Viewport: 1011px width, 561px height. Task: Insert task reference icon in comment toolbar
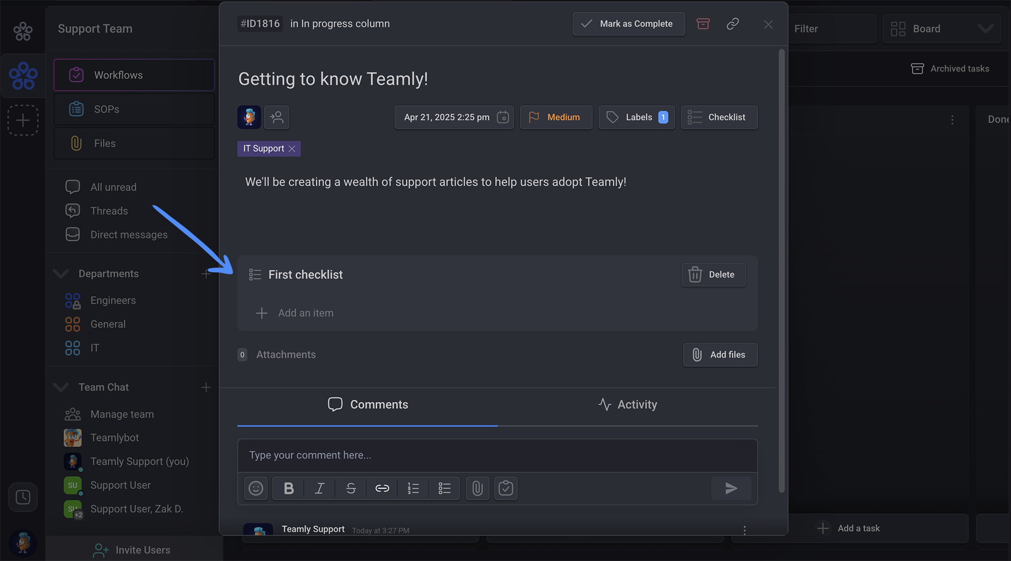click(x=506, y=488)
